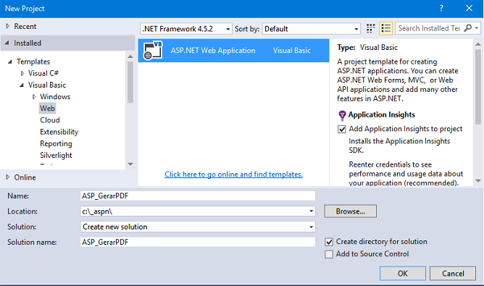The image size is (484, 286).
Task: Open the Solution 'Create new solution' dropdown
Action: (311, 227)
